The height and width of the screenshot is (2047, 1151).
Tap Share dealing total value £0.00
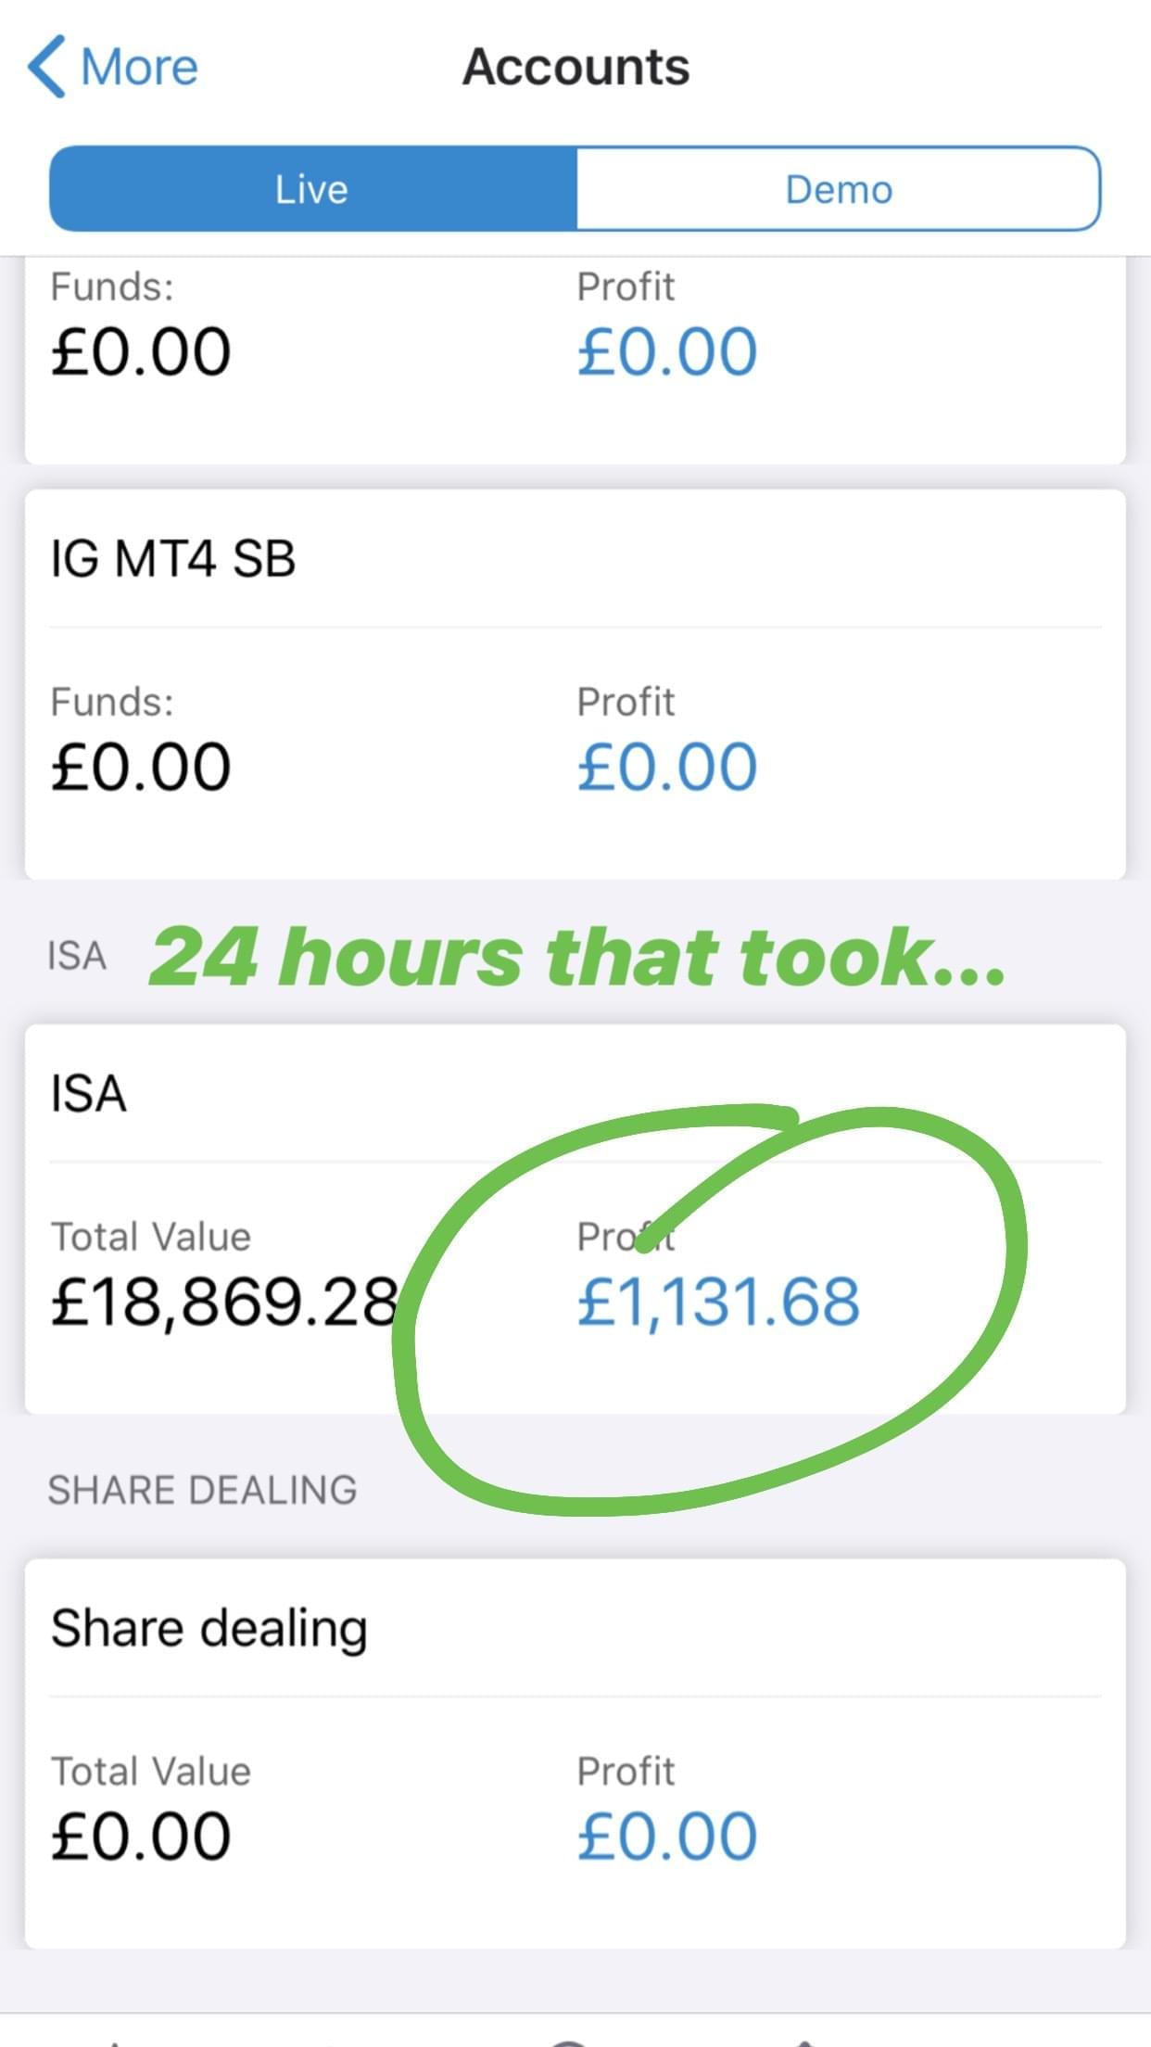[x=141, y=1837]
